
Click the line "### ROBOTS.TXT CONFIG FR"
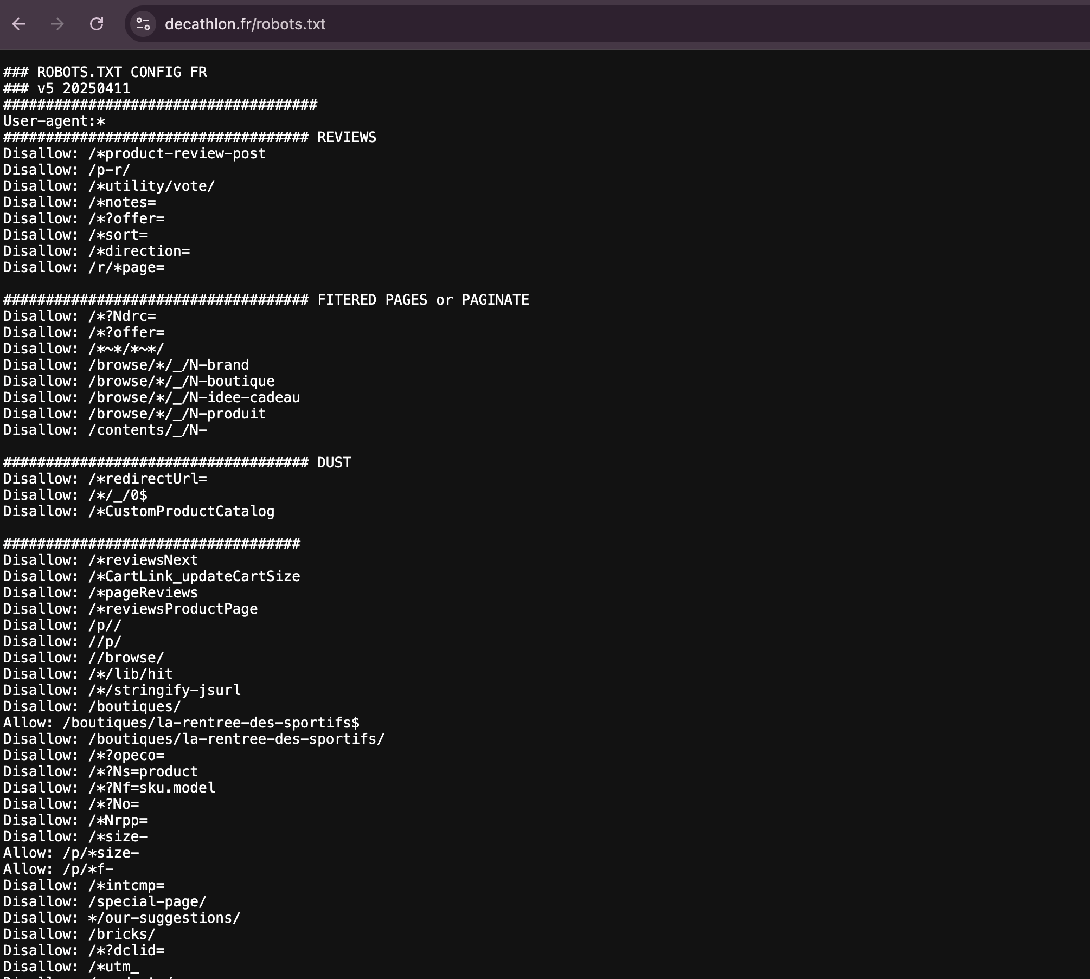[x=105, y=72]
